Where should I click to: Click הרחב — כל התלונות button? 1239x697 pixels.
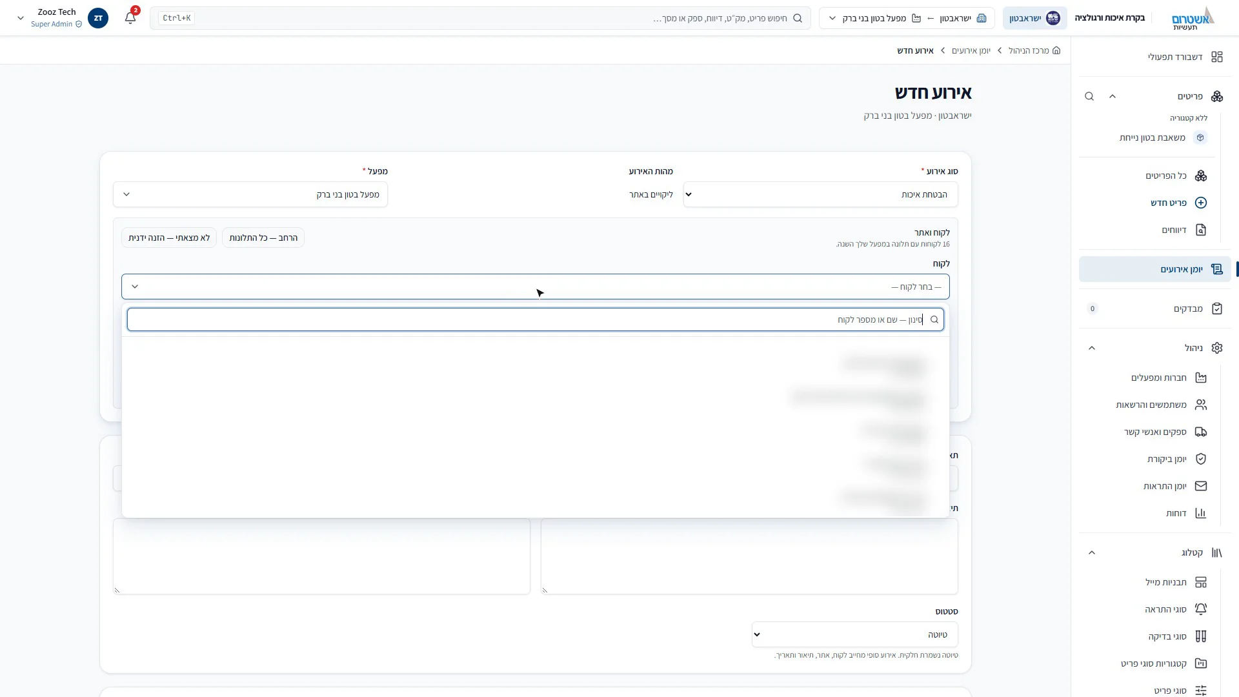[x=263, y=237]
